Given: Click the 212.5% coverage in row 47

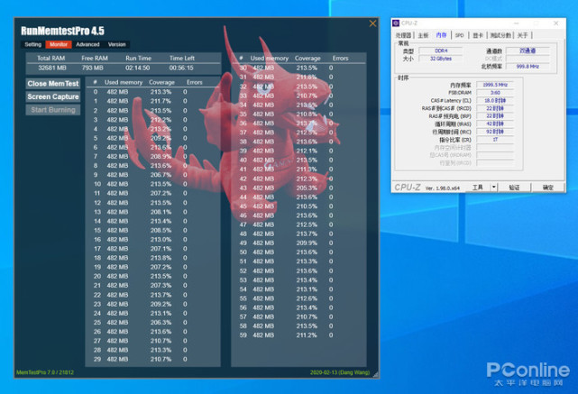Looking at the screenshot, I should tap(307, 224).
